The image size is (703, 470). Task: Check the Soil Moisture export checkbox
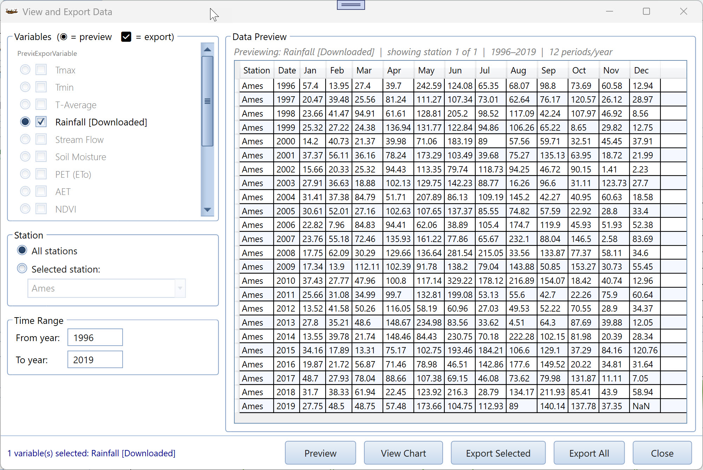41,156
